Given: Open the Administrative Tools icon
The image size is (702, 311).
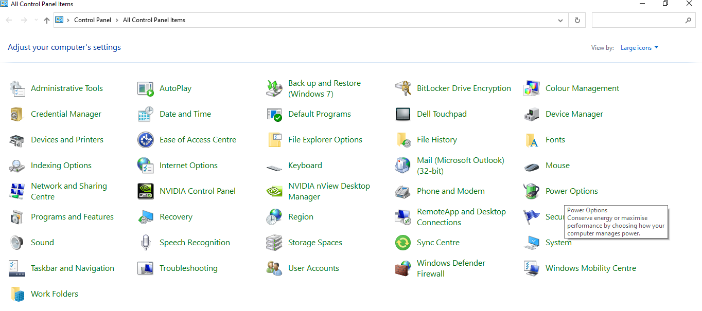Looking at the screenshot, I should tap(17, 88).
